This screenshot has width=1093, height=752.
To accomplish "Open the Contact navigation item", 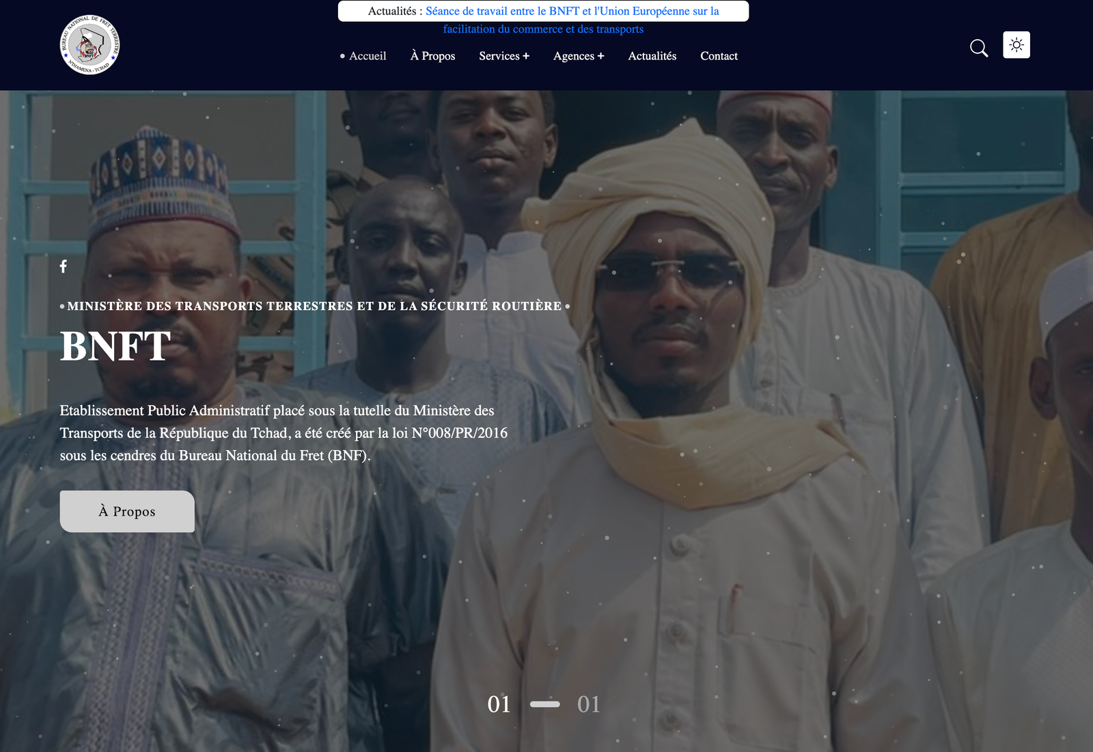I will [x=719, y=56].
